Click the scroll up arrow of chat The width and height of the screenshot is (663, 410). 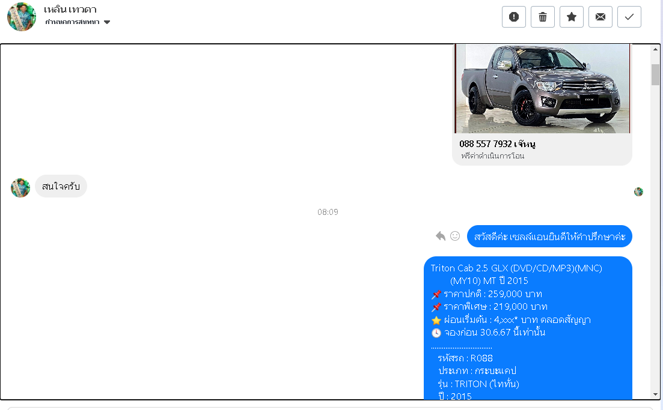coord(655,49)
